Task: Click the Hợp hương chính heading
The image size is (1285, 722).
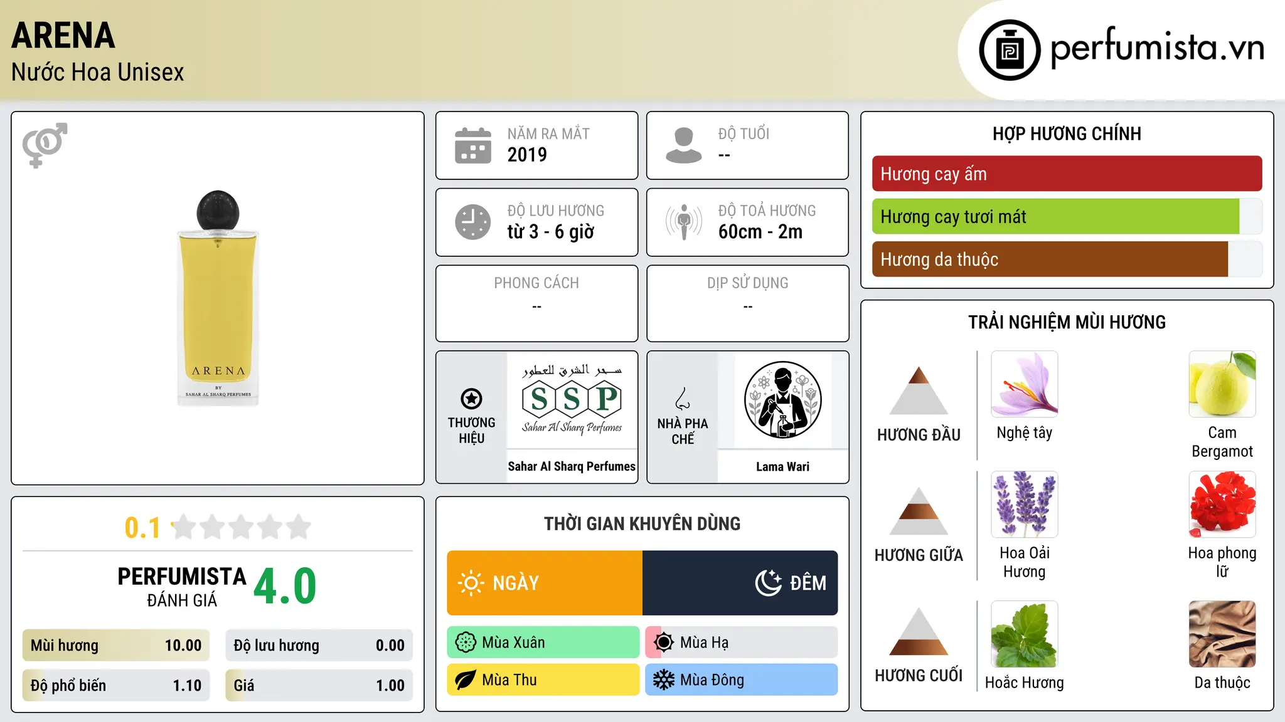Action: click(1067, 134)
